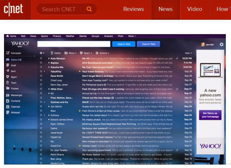Click Groups in Yahoo nav bar
231x168 pixels.
[95, 36]
